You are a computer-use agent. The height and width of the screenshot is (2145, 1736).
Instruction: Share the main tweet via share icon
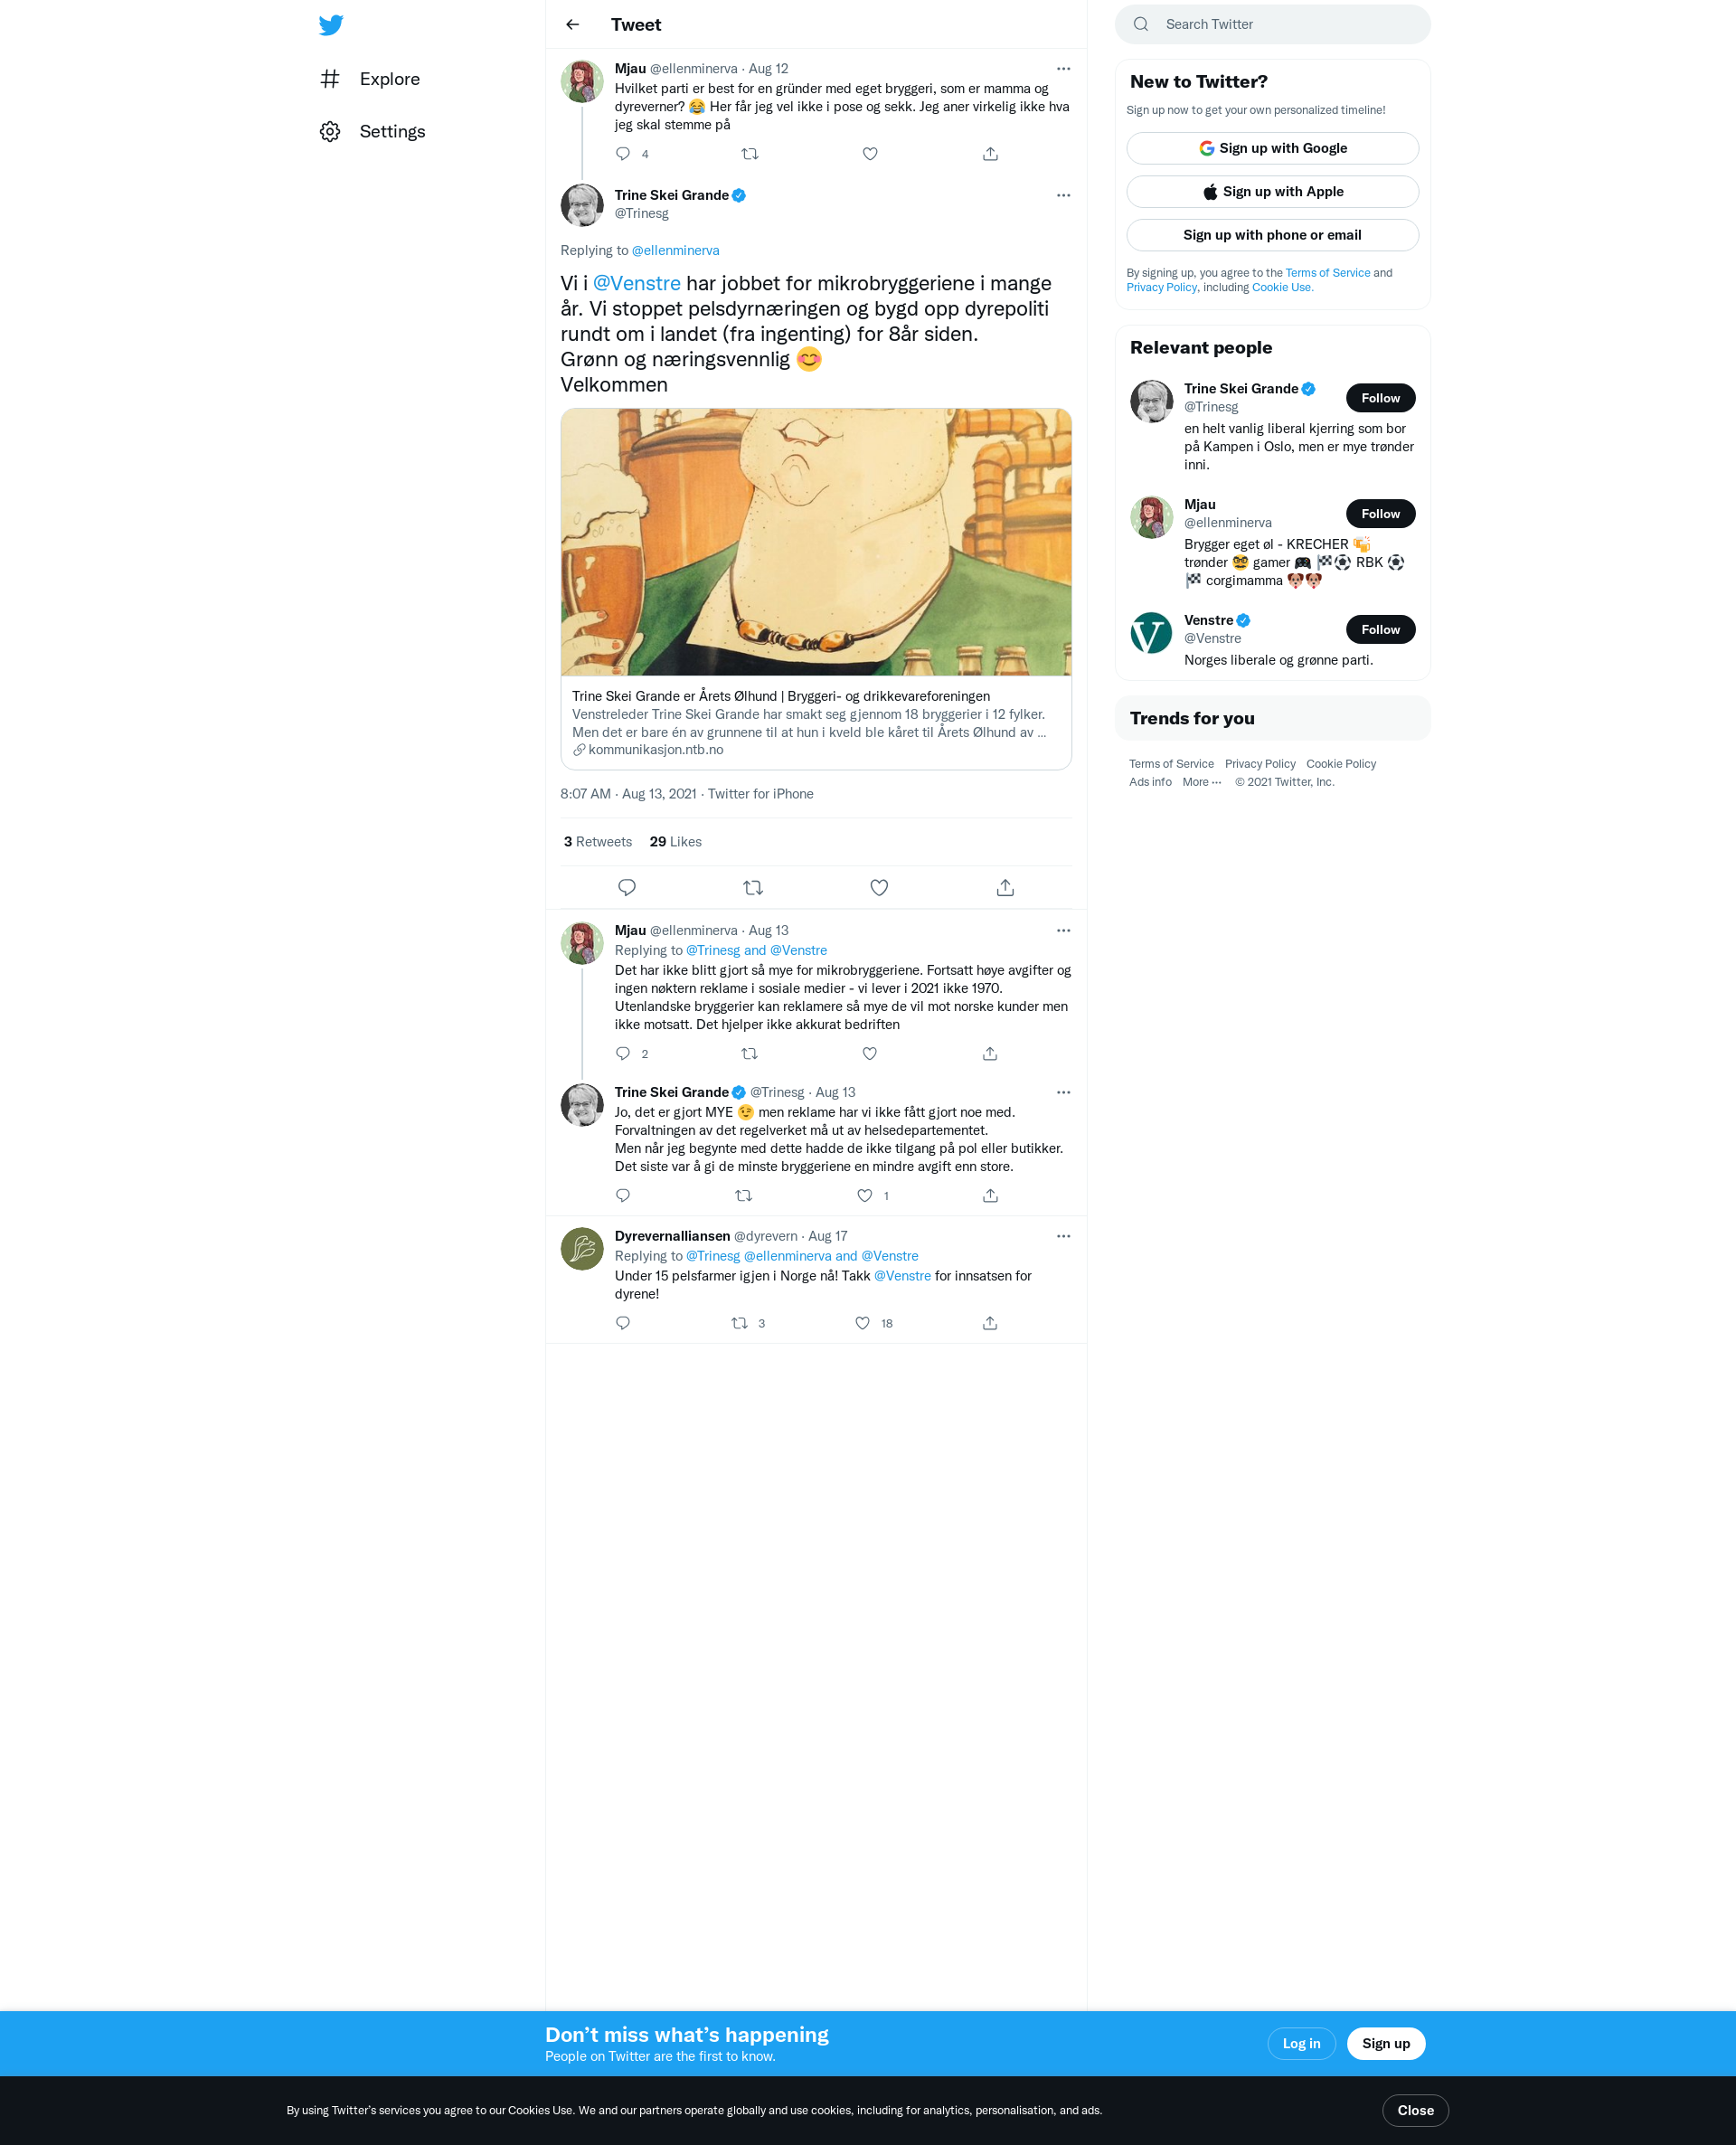point(1005,887)
